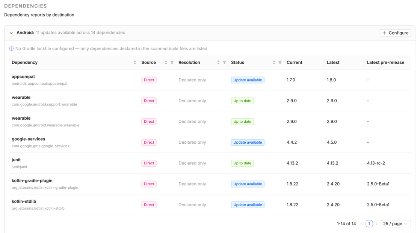Click Update available badge for kotlin-gradle-plugin

point(248,184)
